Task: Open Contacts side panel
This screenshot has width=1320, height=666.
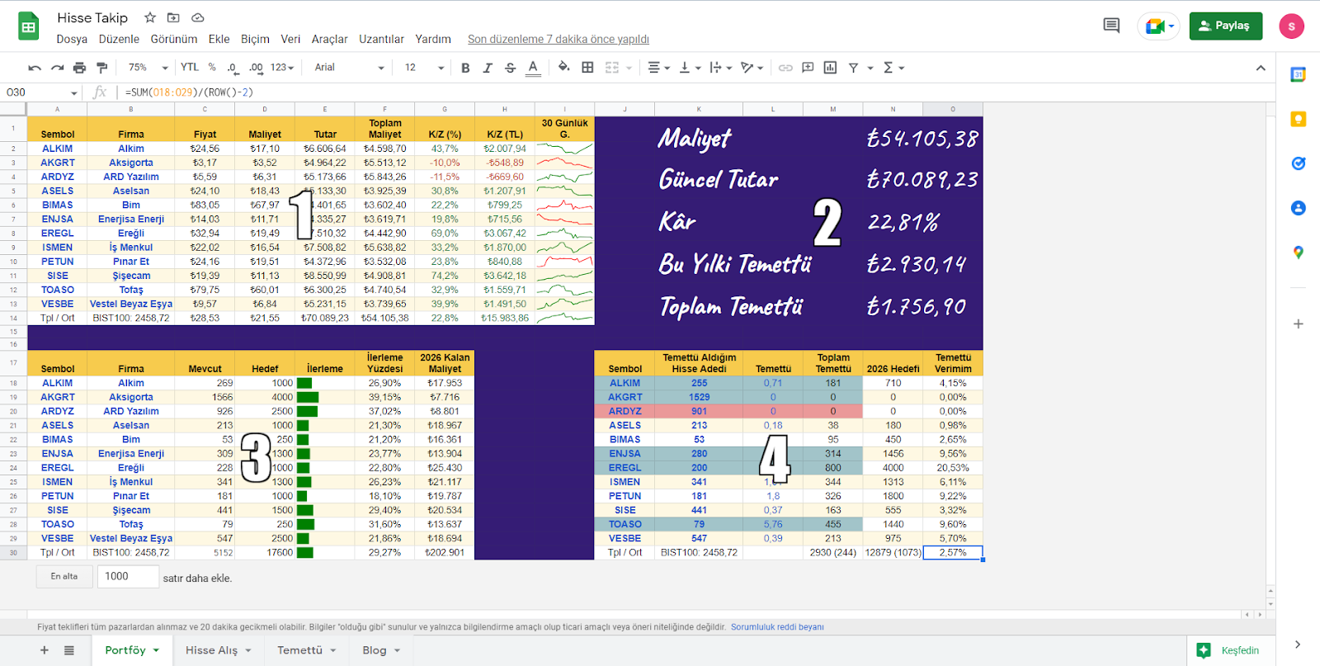Action: pyautogui.click(x=1298, y=208)
